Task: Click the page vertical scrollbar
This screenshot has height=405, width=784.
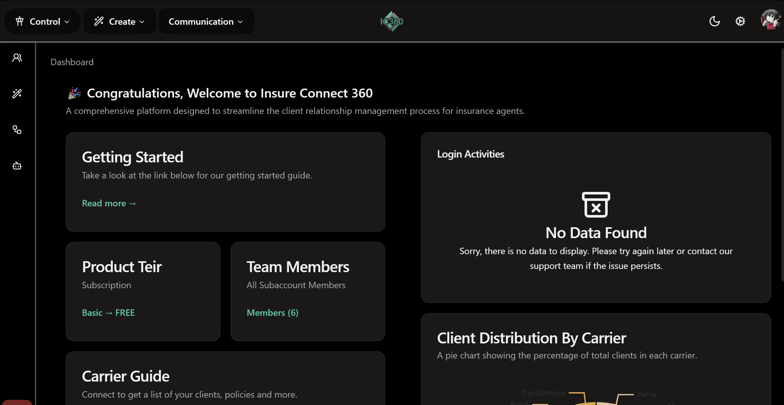Action: coord(782,165)
